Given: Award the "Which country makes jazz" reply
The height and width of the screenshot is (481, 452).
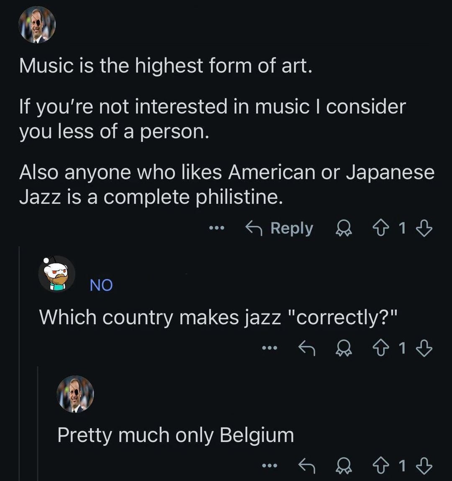Looking at the screenshot, I should tap(344, 348).
